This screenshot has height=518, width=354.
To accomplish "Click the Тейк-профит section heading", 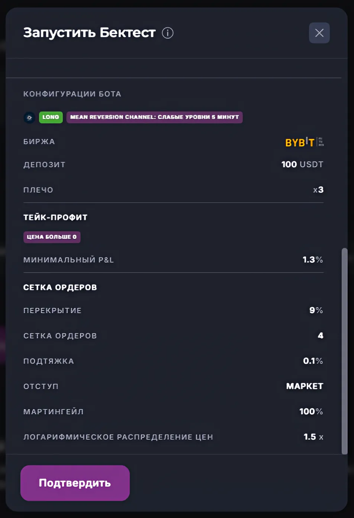I will [55, 217].
